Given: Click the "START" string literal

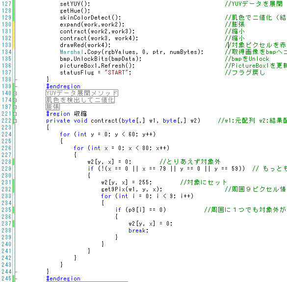Looking at the screenshot, I should 116,73.
